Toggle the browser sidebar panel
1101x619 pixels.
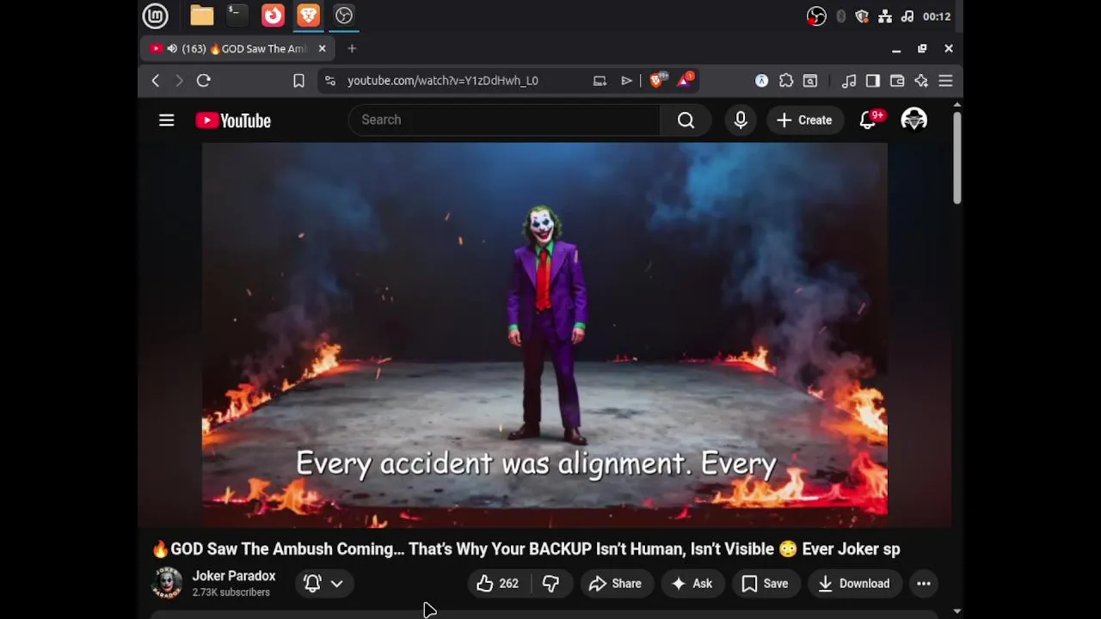(x=873, y=81)
